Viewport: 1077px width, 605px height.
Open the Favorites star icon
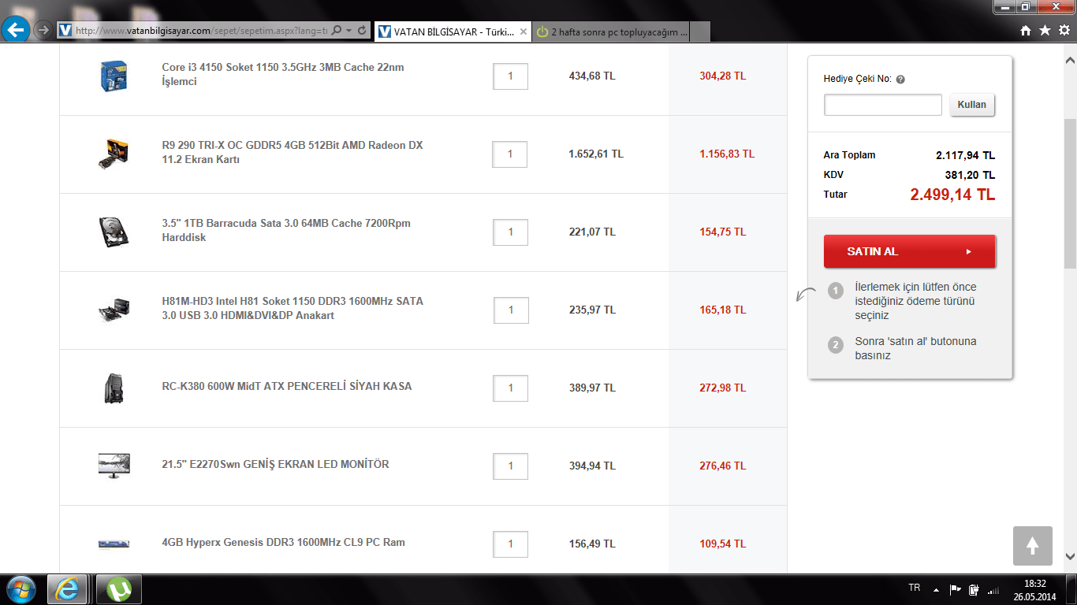[x=1045, y=31]
